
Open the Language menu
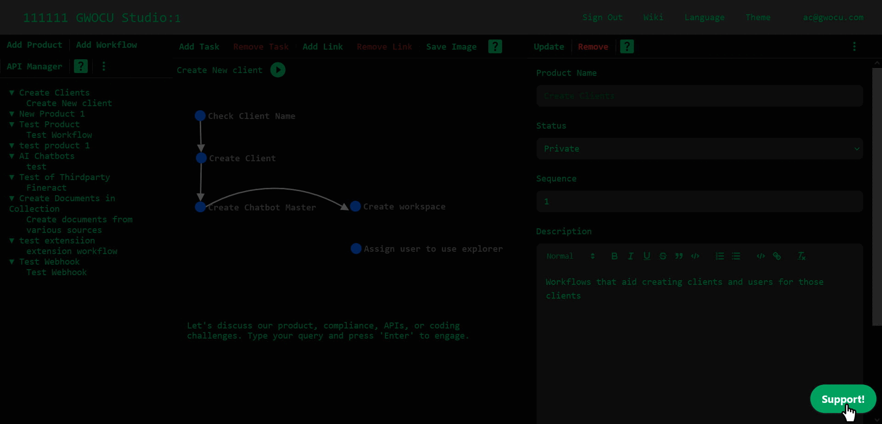704,17
